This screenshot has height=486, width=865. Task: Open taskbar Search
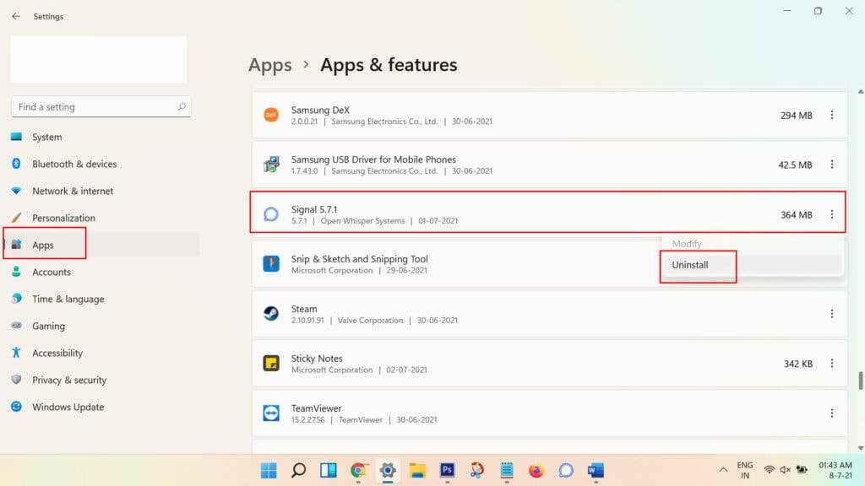coord(298,470)
